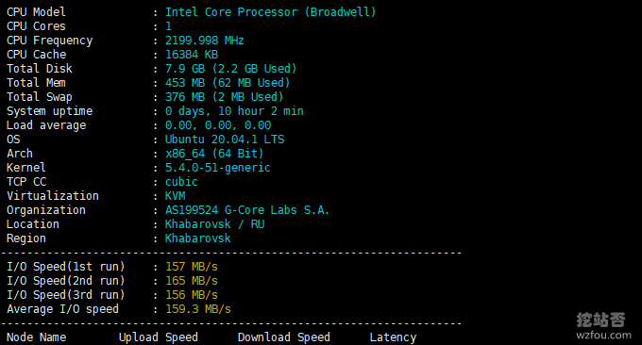Click the Node Name column header
Viewport: 642px width, 345px height.
(37, 337)
